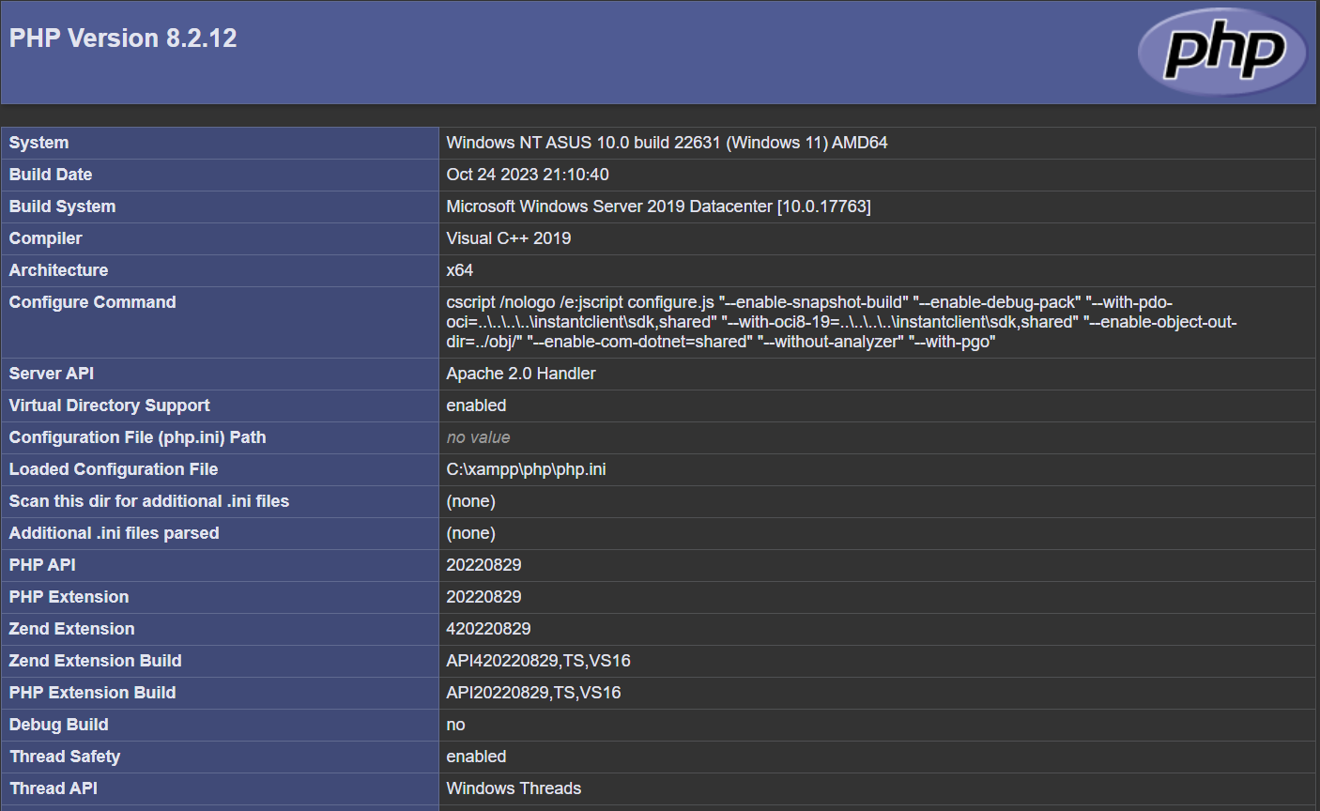The image size is (1320, 811).
Task: Select the Apache 2.0 Handler value
Action: [x=520, y=374]
